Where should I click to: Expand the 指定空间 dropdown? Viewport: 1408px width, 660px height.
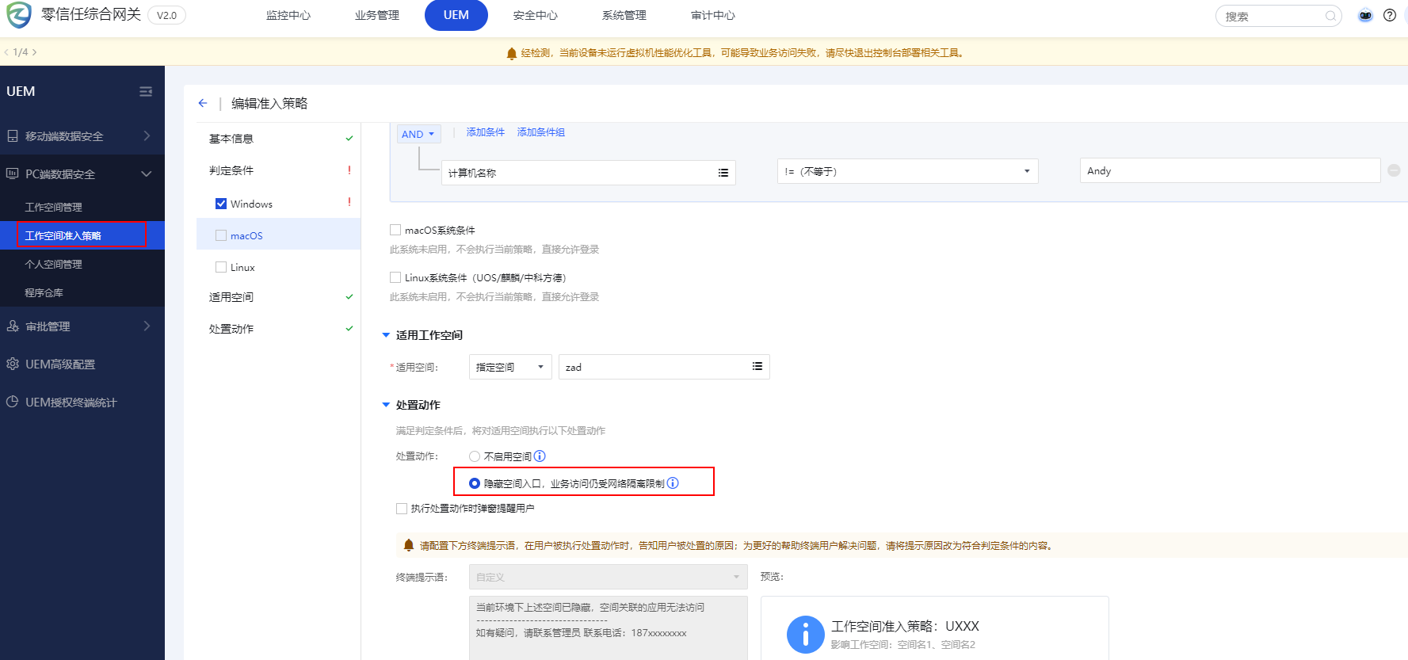509,367
